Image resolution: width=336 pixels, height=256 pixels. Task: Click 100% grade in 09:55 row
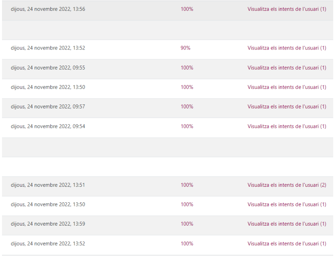coord(187,68)
